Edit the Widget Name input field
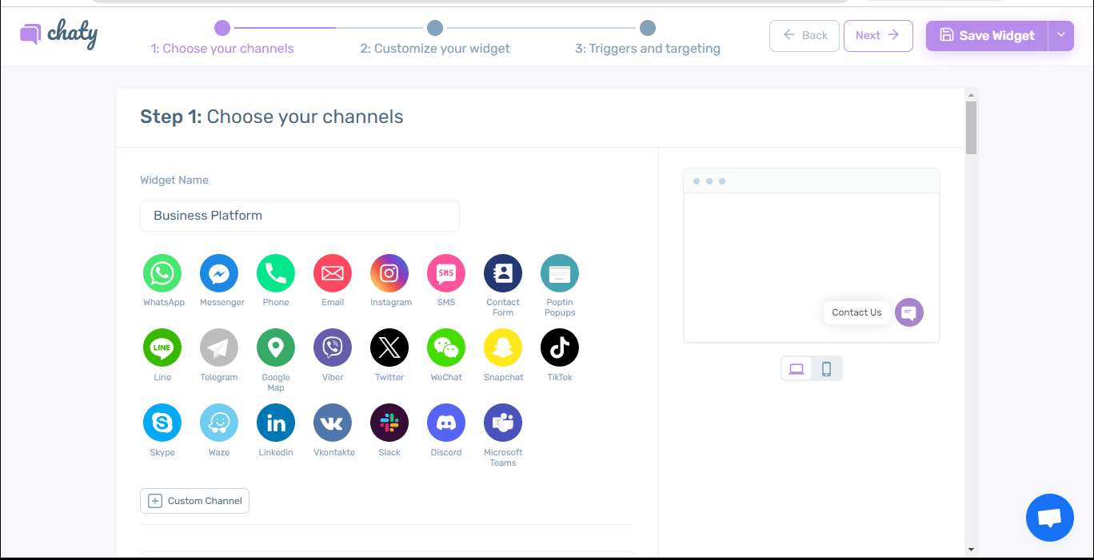Image resolution: width=1094 pixels, height=560 pixels. [300, 216]
